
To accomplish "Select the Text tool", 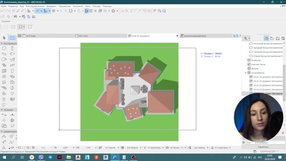I will tap(4, 148).
